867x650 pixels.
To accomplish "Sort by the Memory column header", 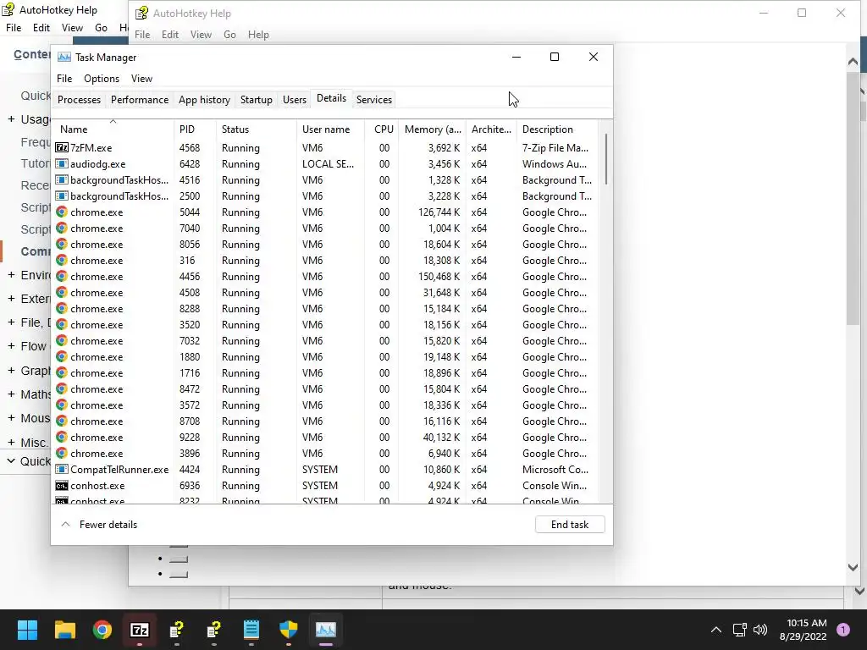I will point(433,129).
